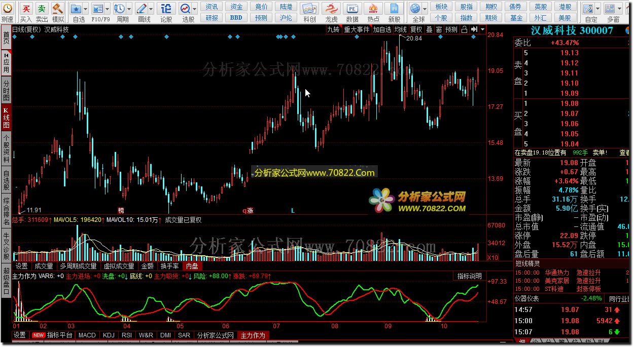Select the 金额 volume tab
634x347 pixels.
pyautogui.click(x=147, y=265)
